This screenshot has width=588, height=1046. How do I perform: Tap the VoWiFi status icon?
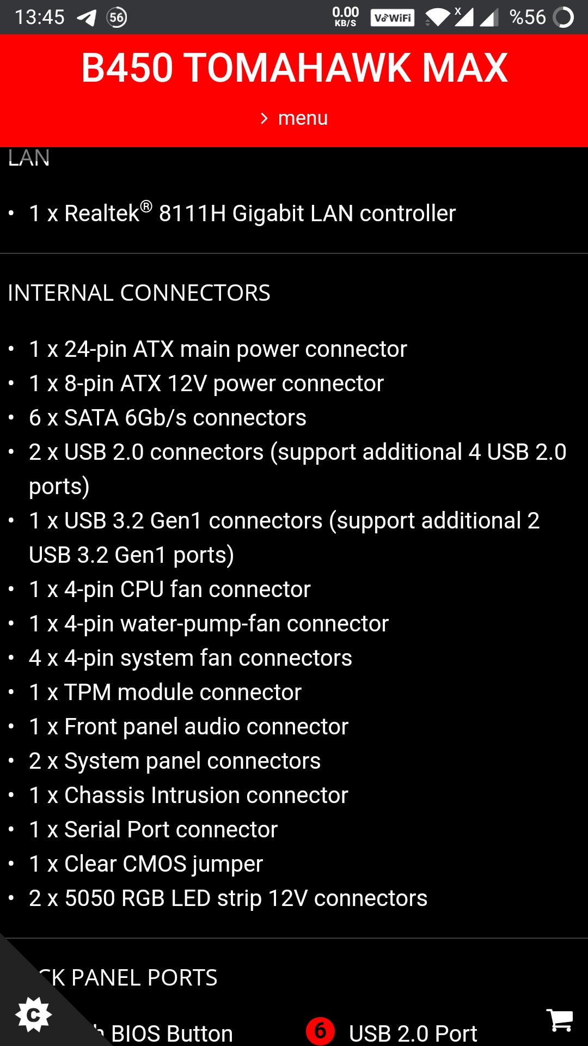coord(392,18)
